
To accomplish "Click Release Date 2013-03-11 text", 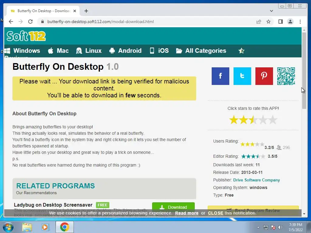I will point(238,172).
